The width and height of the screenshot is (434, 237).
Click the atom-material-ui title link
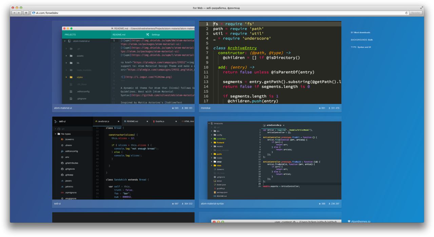tap(63, 108)
